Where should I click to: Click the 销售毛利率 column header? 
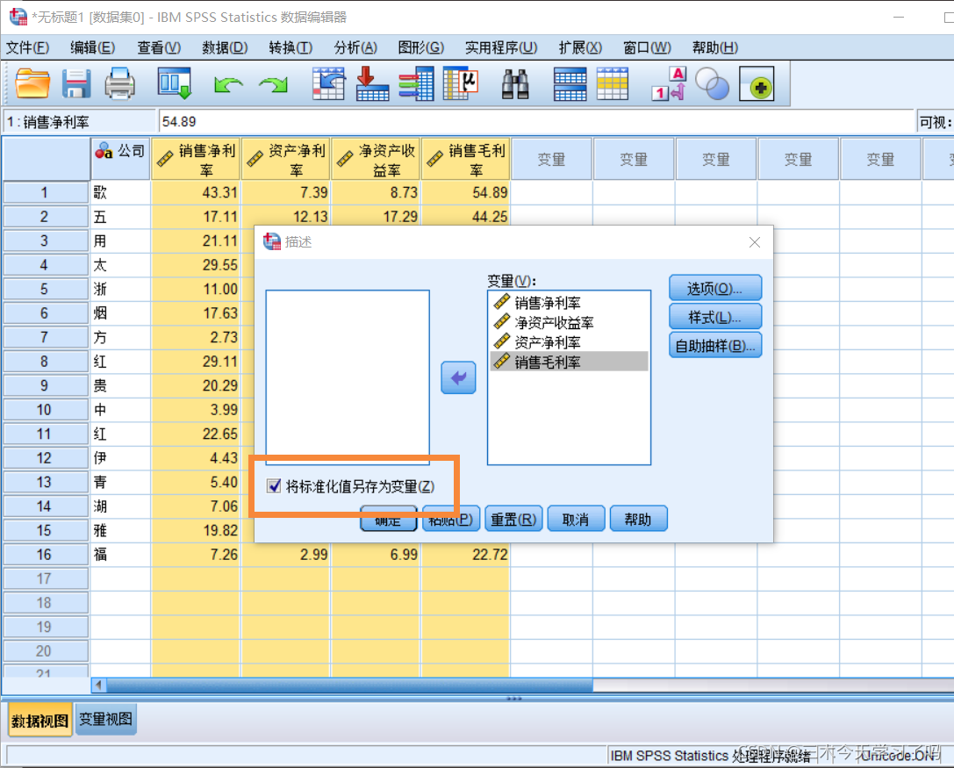[466, 159]
